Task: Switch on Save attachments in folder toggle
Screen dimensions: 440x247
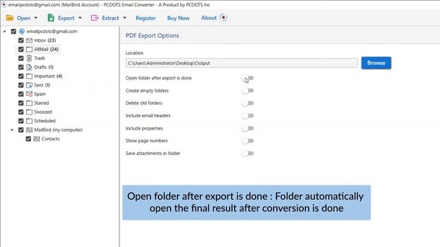Action: [x=247, y=154]
